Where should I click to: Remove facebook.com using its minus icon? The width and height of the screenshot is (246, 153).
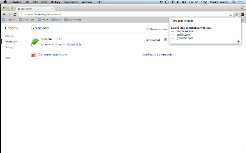pyautogui.click(x=173, y=31)
